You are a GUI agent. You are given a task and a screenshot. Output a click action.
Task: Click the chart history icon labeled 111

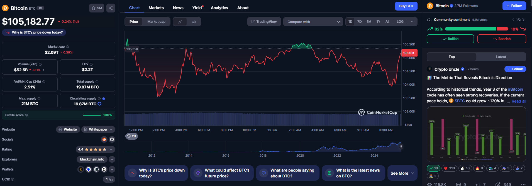tap(131, 136)
